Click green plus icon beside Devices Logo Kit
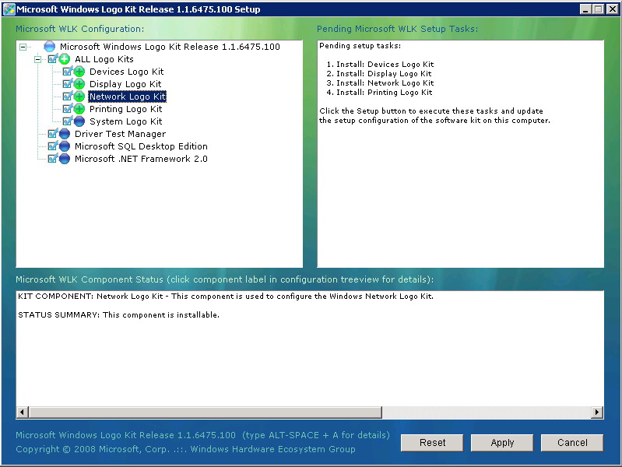The width and height of the screenshot is (622, 467). [79, 72]
